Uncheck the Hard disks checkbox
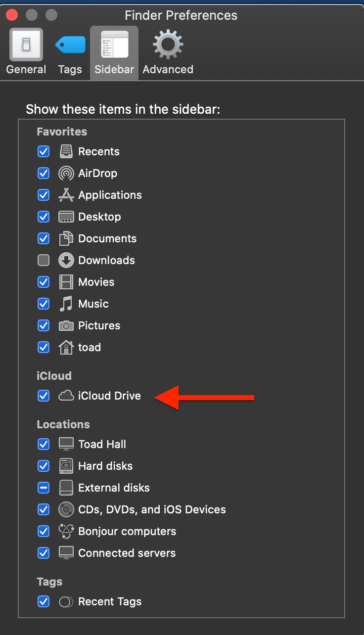The height and width of the screenshot is (635, 364). [44, 466]
